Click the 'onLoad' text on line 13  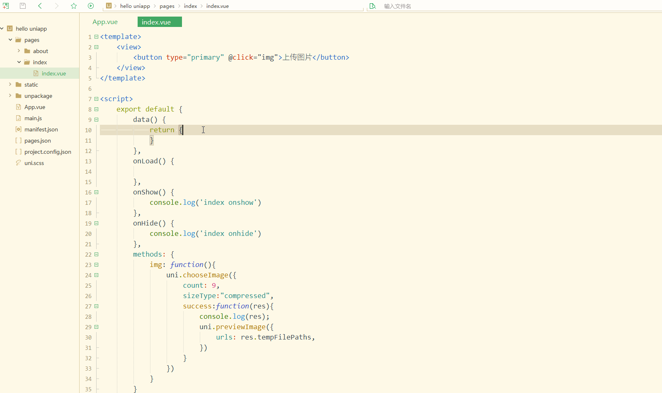145,161
